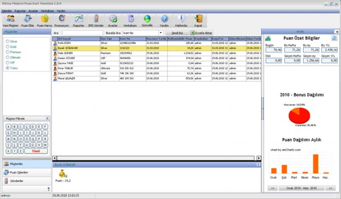Select the Pınar TABUR table row

pos(157,69)
